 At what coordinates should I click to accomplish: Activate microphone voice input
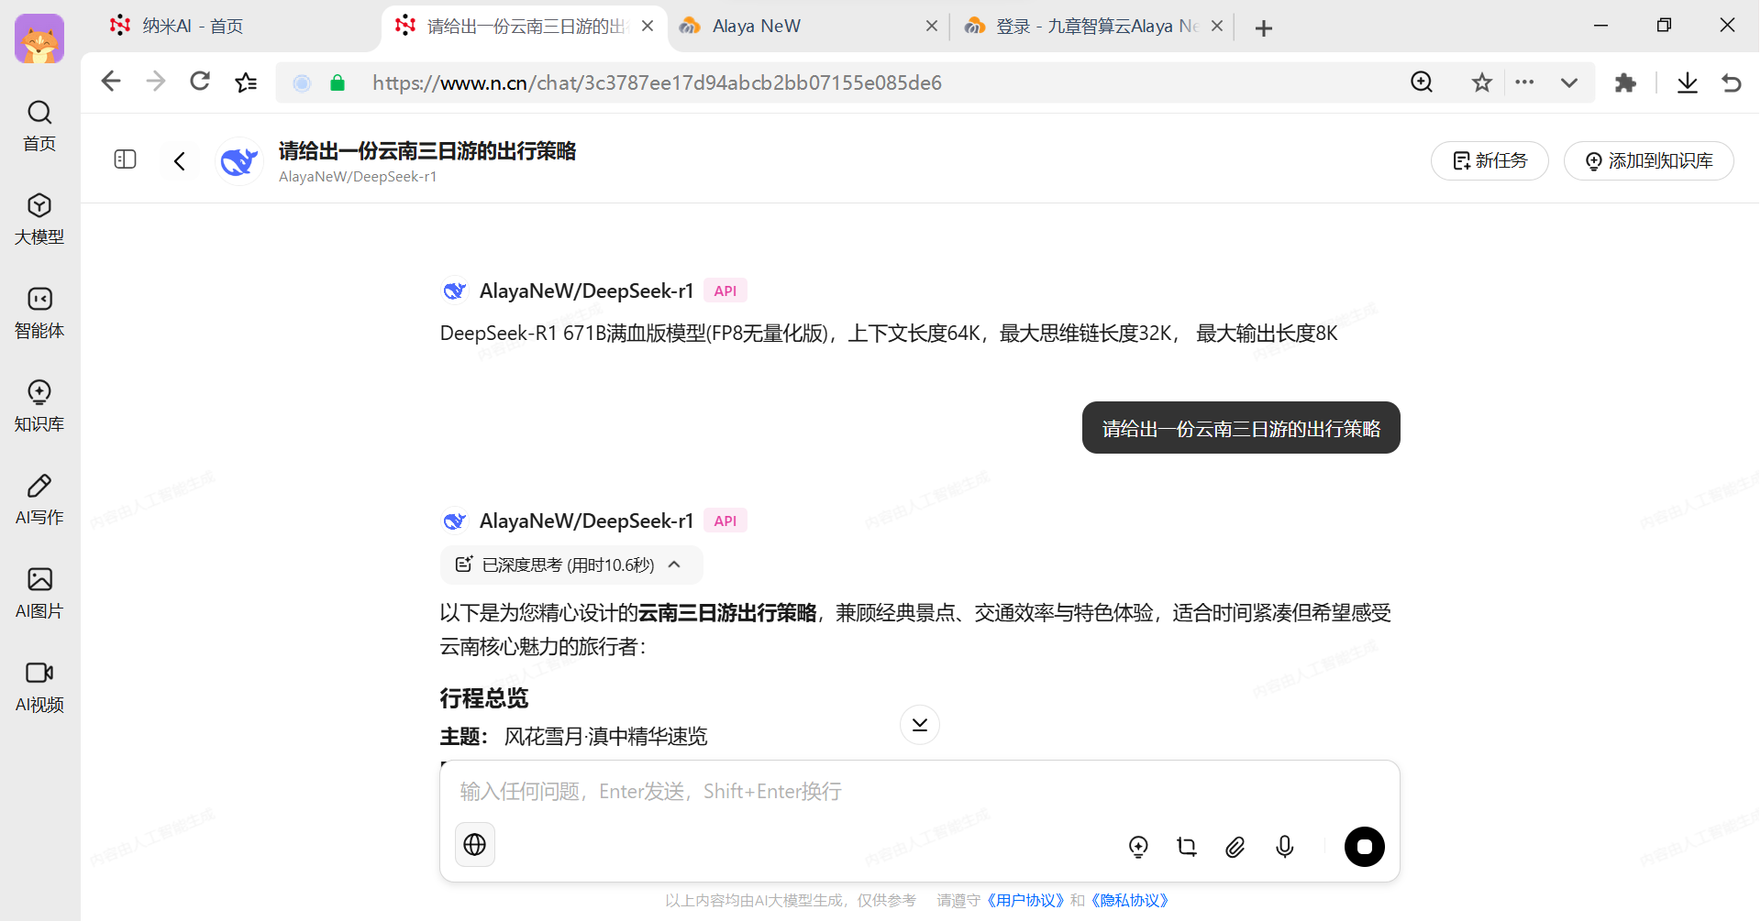click(1284, 847)
